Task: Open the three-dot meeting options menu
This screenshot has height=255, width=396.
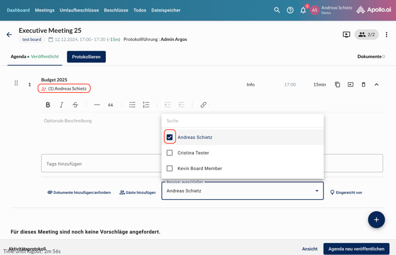Action: (386, 35)
